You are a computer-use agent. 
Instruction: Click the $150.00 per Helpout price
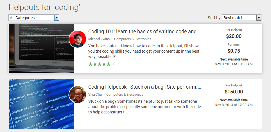pyautogui.click(x=234, y=92)
